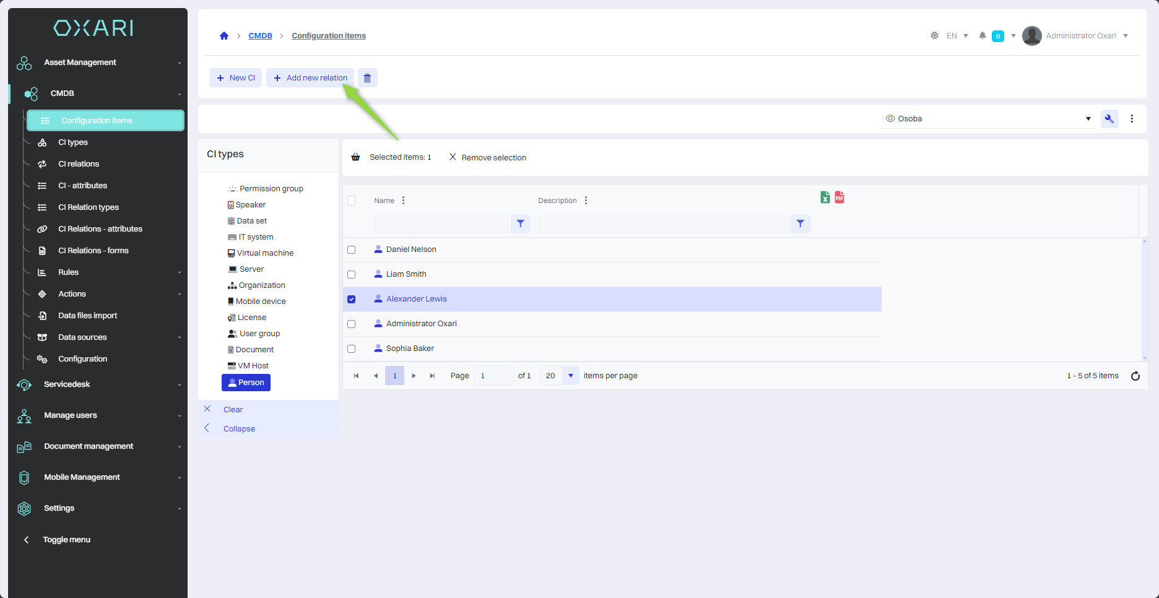Export the list to Excel

[x=825, y=197]
